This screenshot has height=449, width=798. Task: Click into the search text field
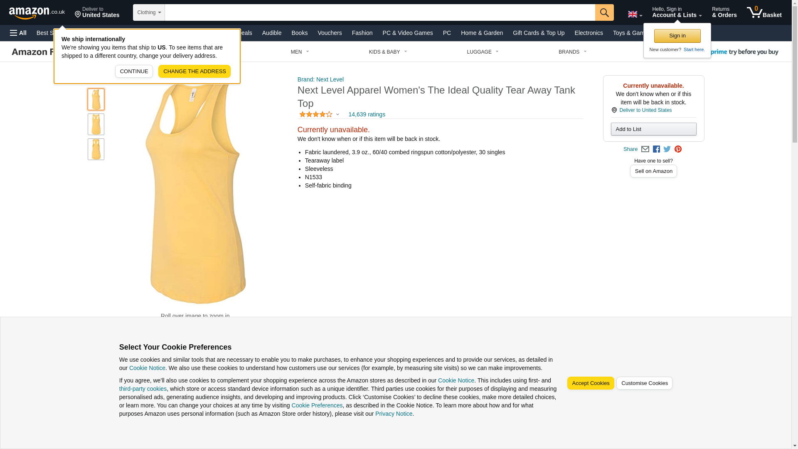[380, 12]
